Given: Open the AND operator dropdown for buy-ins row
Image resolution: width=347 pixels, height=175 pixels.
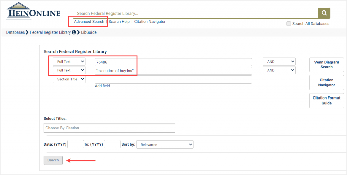Looking at the screenshot, I should point(279,70).
